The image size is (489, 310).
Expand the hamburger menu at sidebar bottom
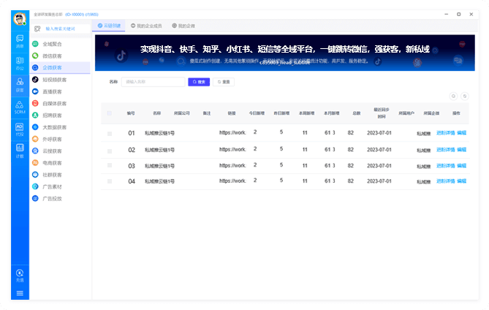20,293
